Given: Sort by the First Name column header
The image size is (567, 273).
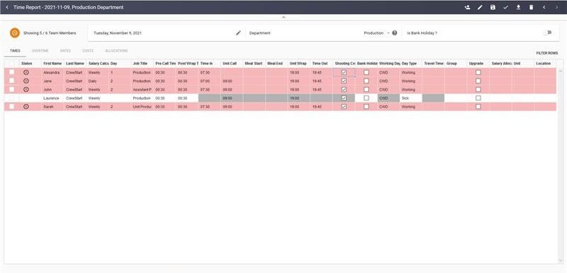Looking at the screenshot, I should [52, 64].
